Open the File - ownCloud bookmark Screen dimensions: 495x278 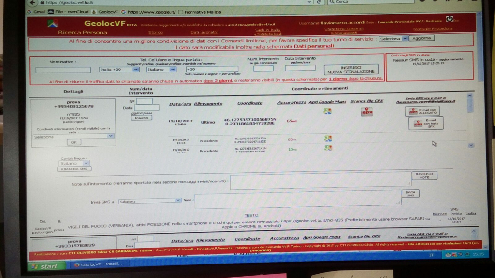click(68, 12)
